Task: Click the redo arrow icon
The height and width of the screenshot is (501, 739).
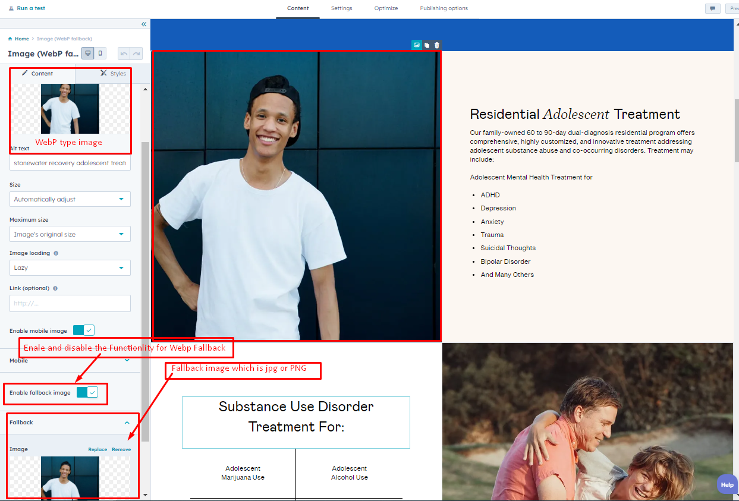Action: coord(136,53)
